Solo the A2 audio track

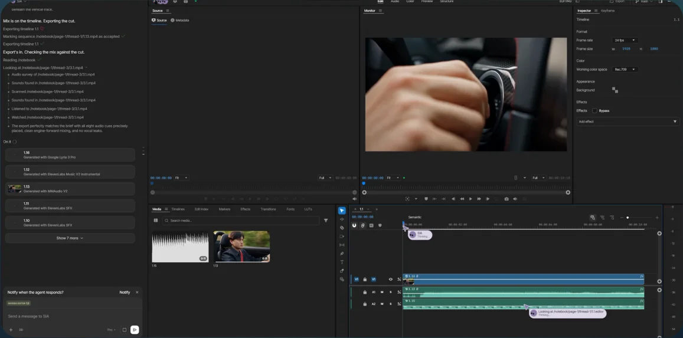(x=390, y=304)
